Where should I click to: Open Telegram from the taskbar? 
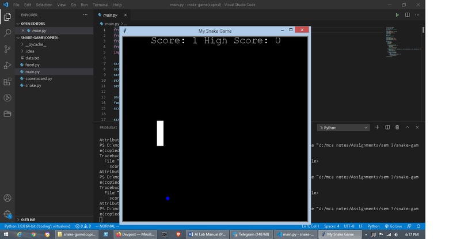point(251,234)
